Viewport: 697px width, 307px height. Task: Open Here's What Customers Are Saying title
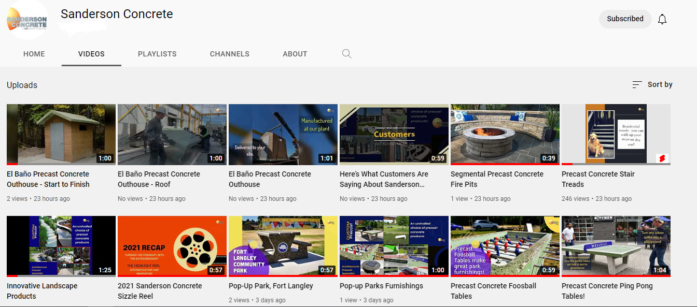384,179
